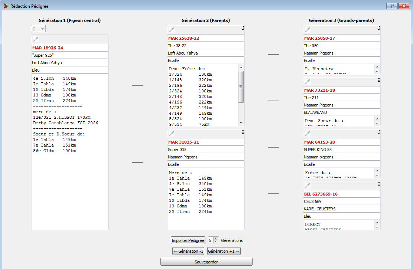Click the text "Derby Casablanca FCI 2026"
The height and width of the screenshot is (269, 413).
click(66, 123)
